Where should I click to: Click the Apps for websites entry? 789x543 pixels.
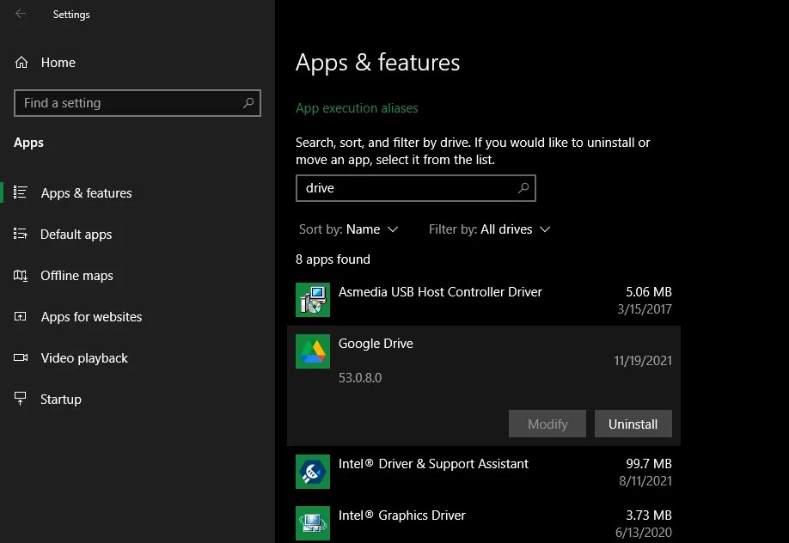pos(90,316)
